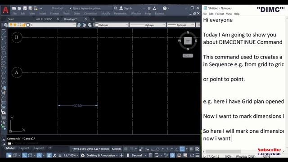This screenshot has width=288, height=162.
Task: Expand the quick access toolbar overflow arrows
Action: coord(40,8)
